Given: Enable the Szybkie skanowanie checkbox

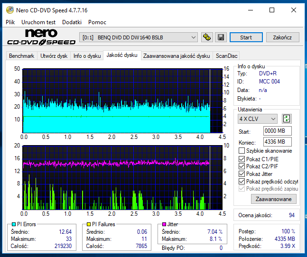Looking at the screenshot, I should [242, 151].
